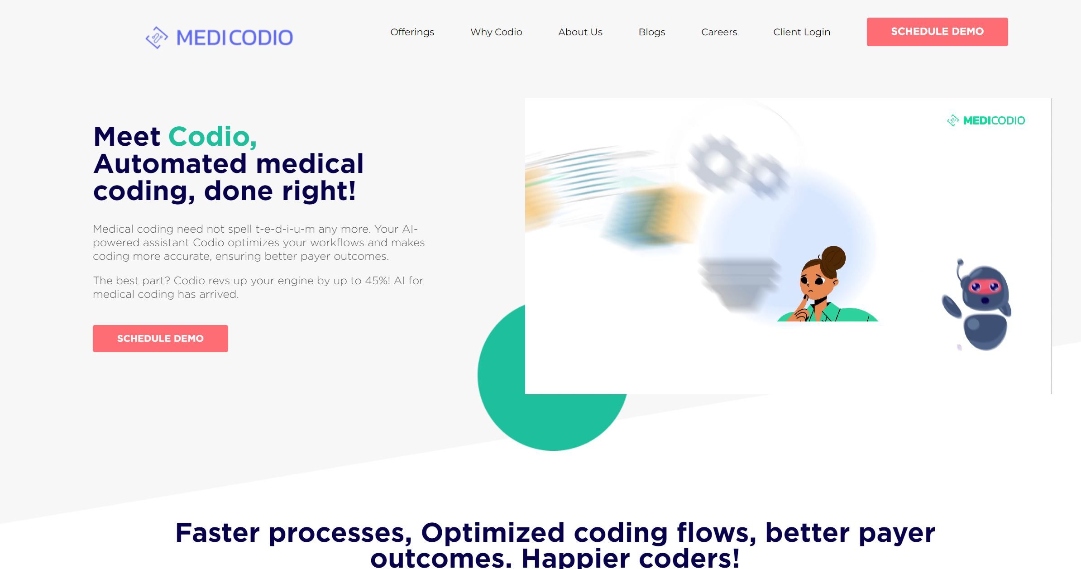Click the red Schedule Demo navbar button
Image resolution: width=1081 pixels, height=569 pixels.
tap(938, 31)
